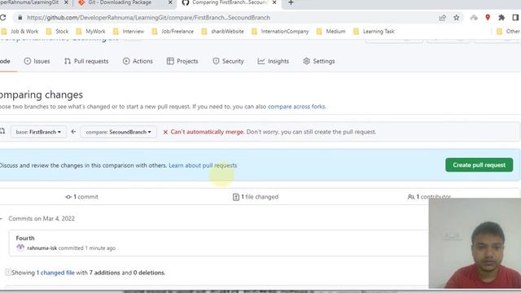
Task: Click the rahnuma-isk avatar image
Action: pos(20,247)
